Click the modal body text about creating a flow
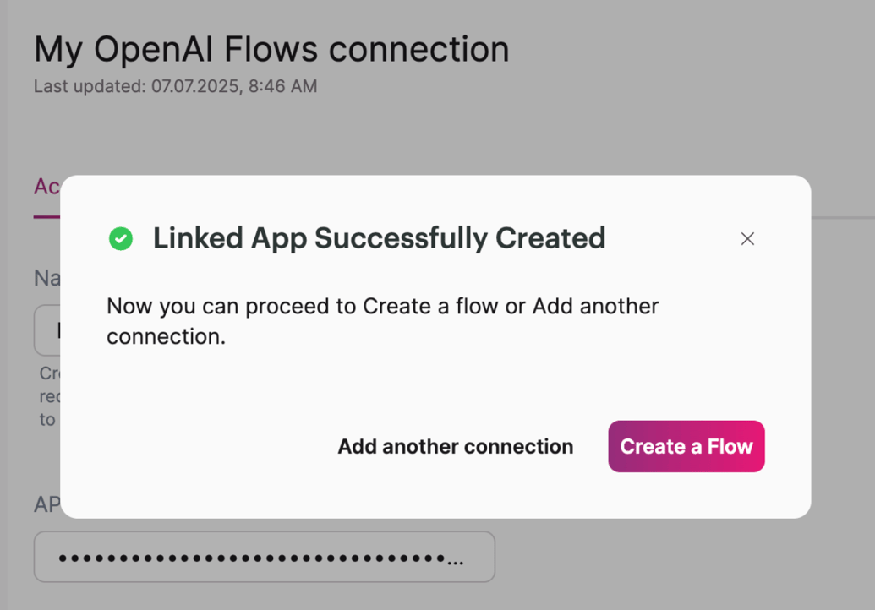 [381, 321]
